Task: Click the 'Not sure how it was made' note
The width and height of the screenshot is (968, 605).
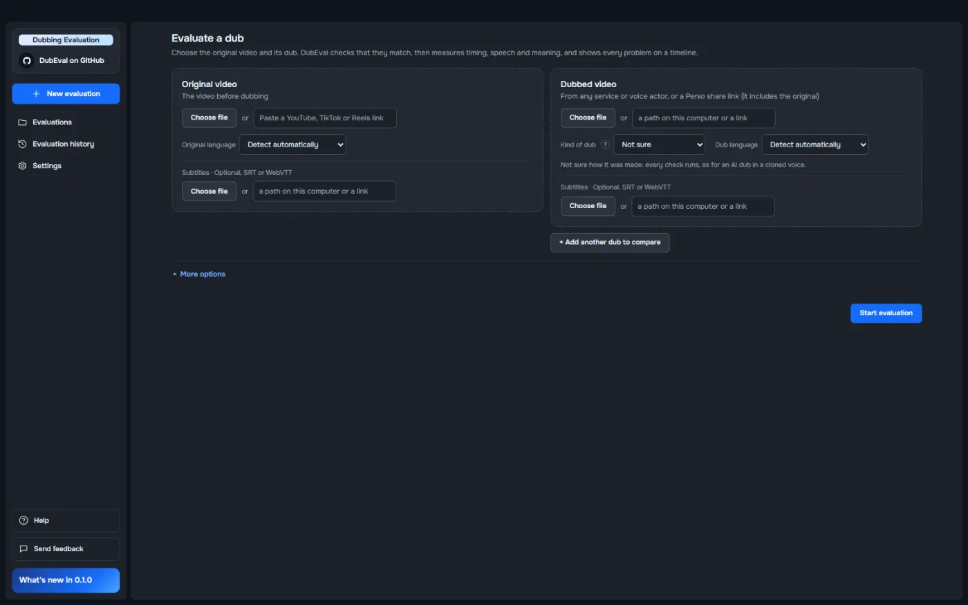Action: (x=683, y=165)
